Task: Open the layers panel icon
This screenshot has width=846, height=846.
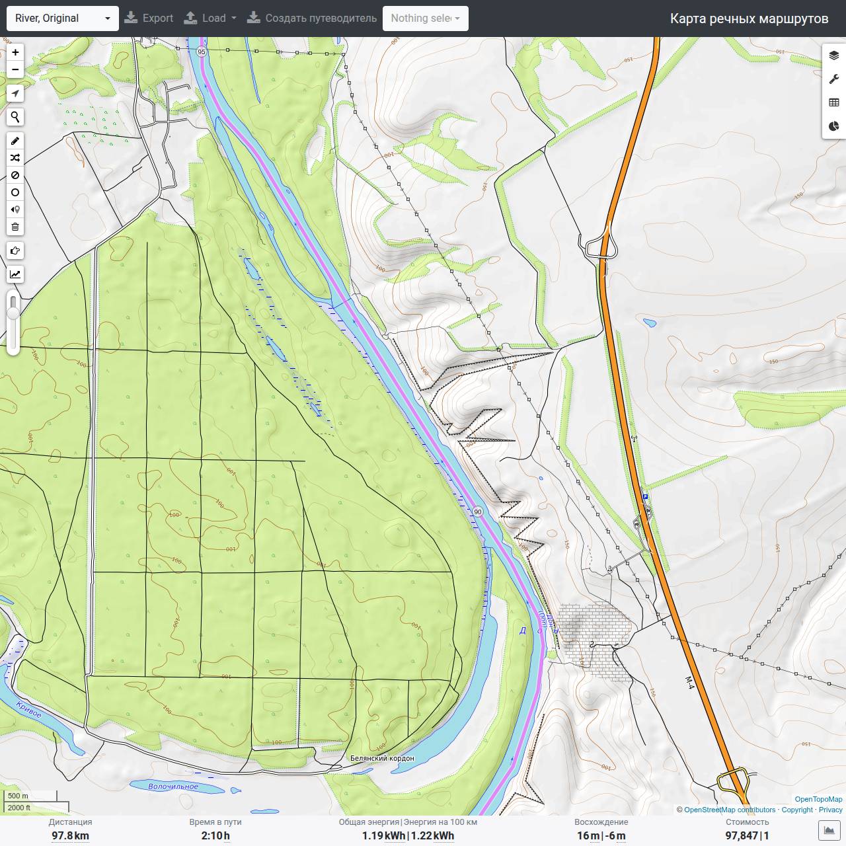Action: (834, 56)
